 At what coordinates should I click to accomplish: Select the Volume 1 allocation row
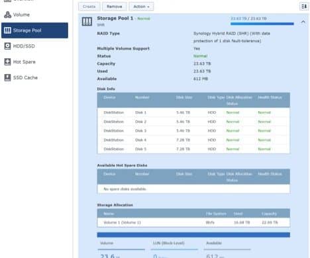[193, 222]
